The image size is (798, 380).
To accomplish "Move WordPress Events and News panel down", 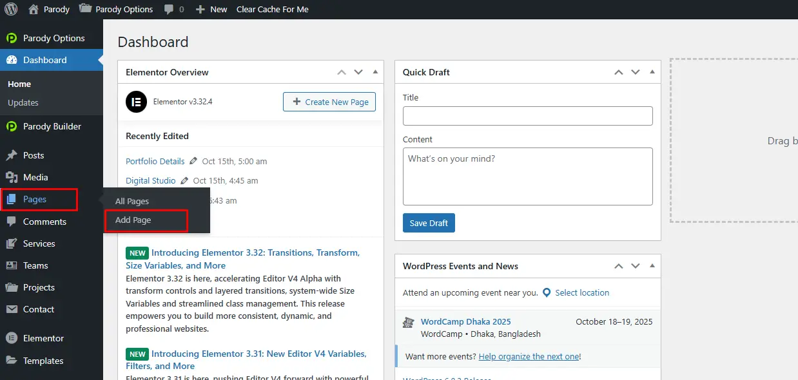I will click(636, 266).
